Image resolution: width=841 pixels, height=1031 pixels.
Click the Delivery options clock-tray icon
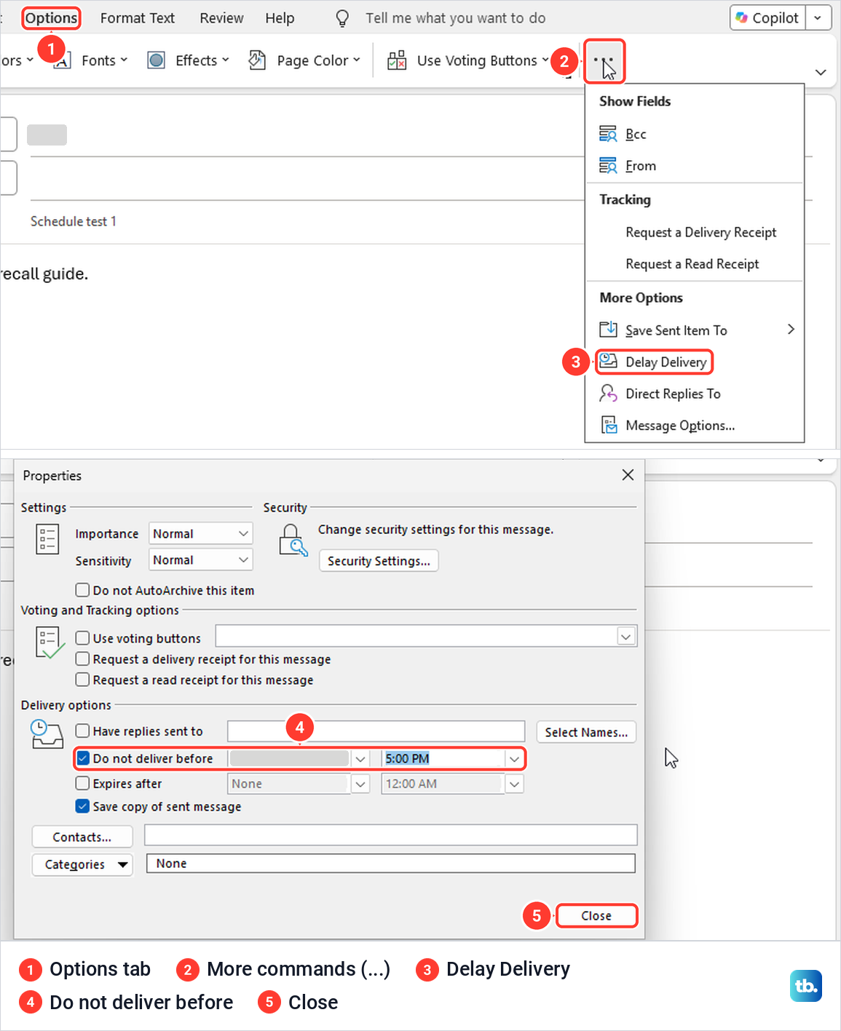point(47,734)
